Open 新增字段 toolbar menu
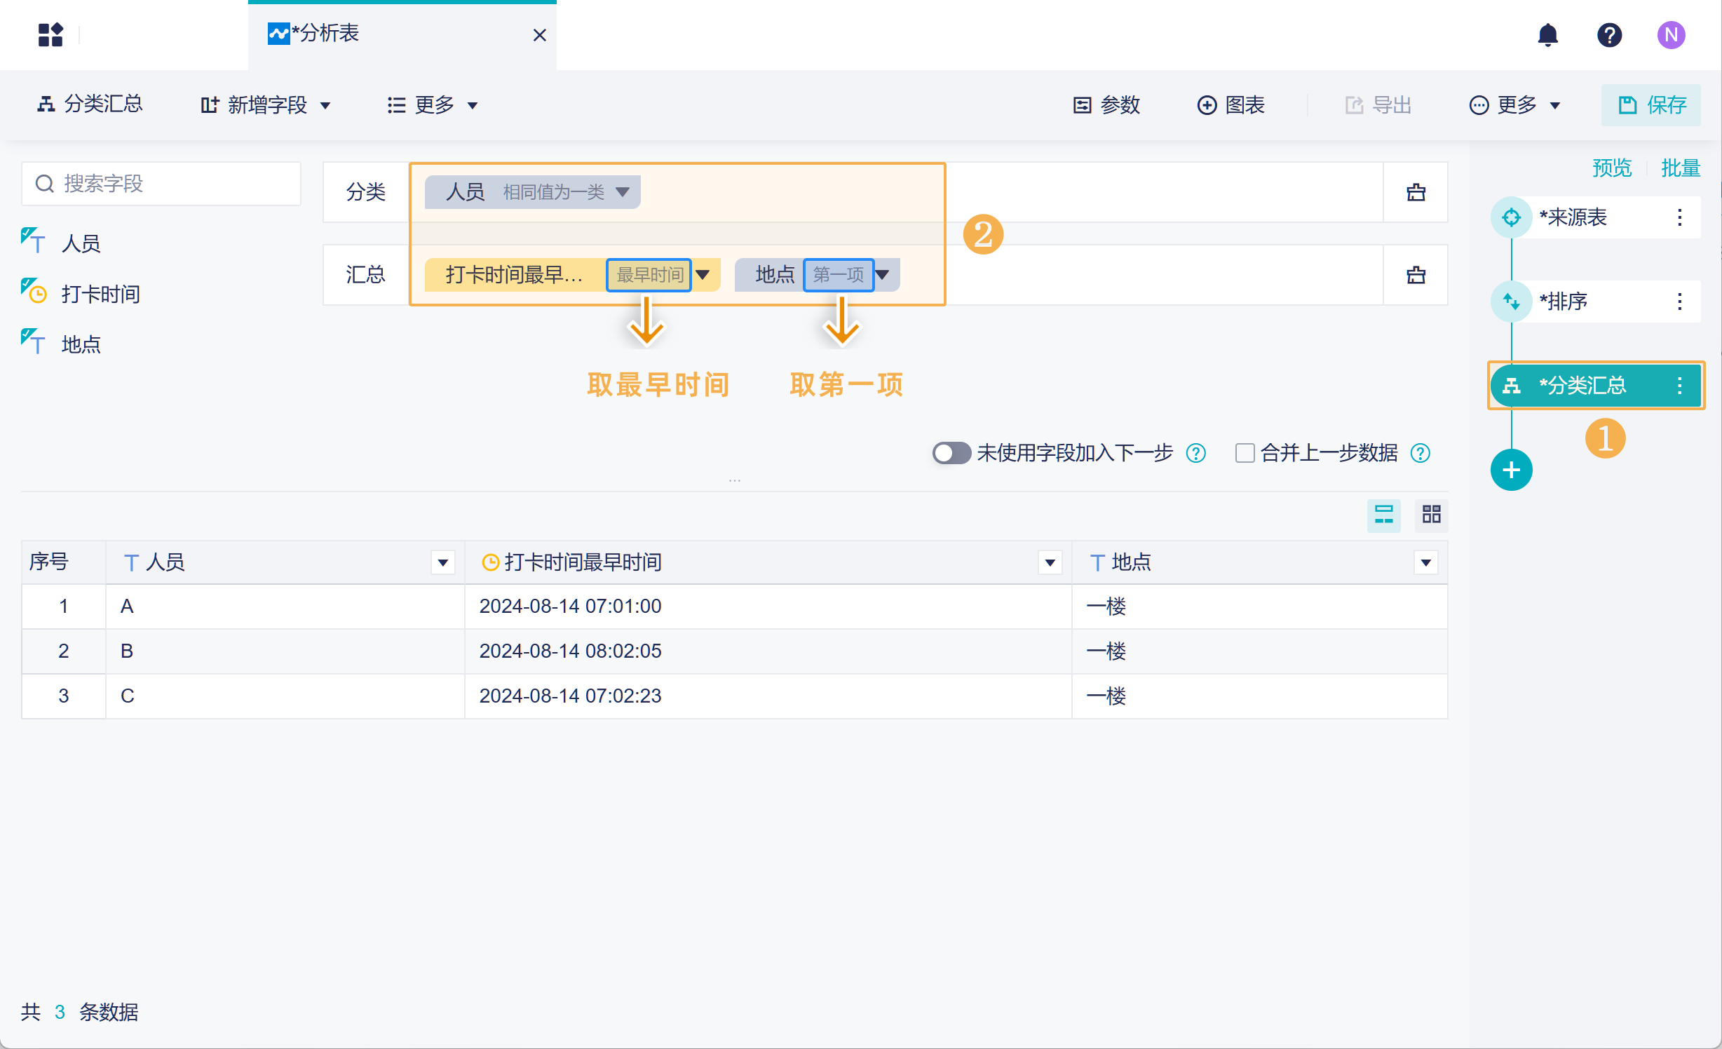 click(265, 105)
